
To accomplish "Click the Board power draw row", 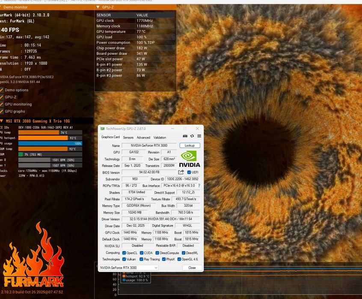I will pyautogui.click(x=135, y=53).
